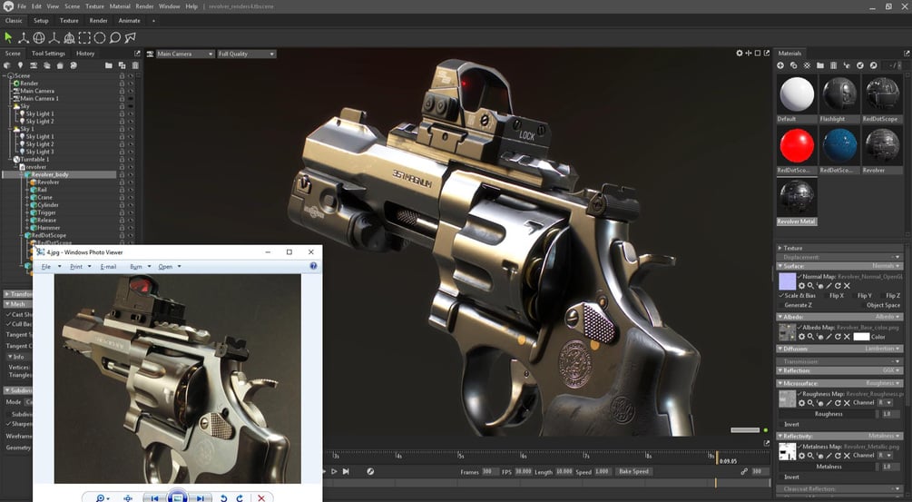Open Photo Viewer Print menu
Viewport: 912px width, 502px height.
click(x=76, y=266)
